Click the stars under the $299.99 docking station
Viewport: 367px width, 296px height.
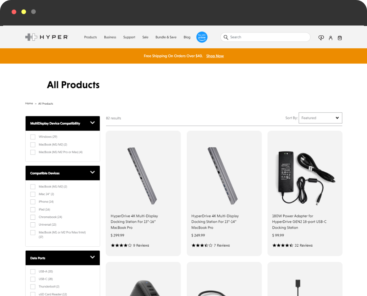(121, 245)
